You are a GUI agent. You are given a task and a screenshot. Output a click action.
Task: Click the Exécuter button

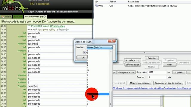(x=152, y=58)
